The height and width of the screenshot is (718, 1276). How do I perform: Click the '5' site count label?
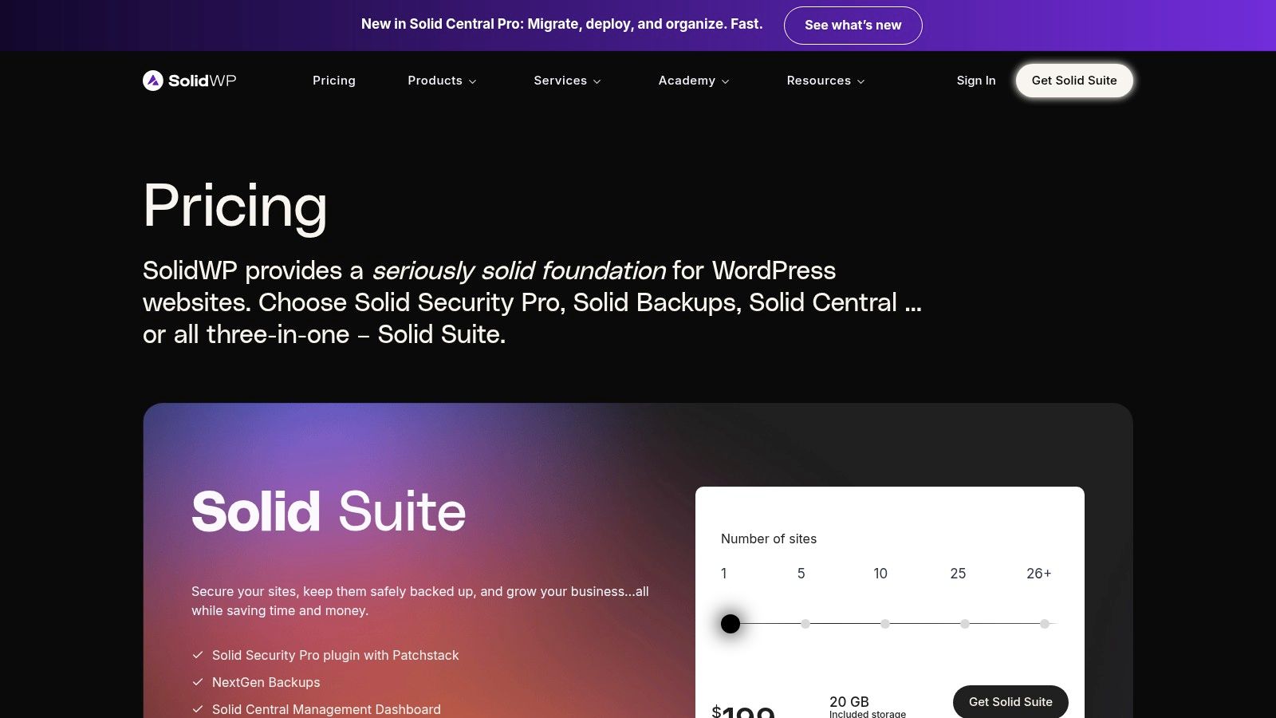pos(801,574)
